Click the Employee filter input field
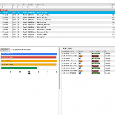115x115 pixels. [x=74, y=7]
